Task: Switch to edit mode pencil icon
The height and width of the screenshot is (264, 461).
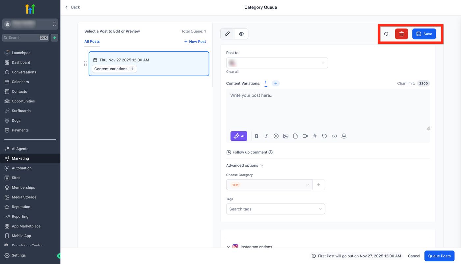Action: [x=227, y=34]
